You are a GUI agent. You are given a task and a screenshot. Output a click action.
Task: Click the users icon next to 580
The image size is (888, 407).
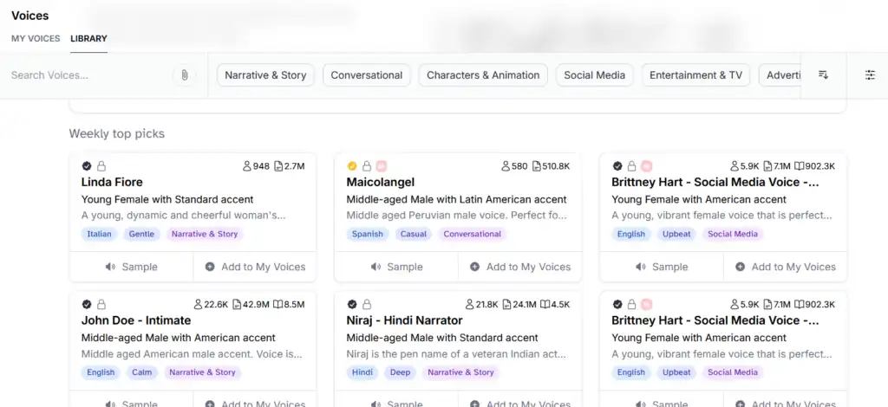506,166
